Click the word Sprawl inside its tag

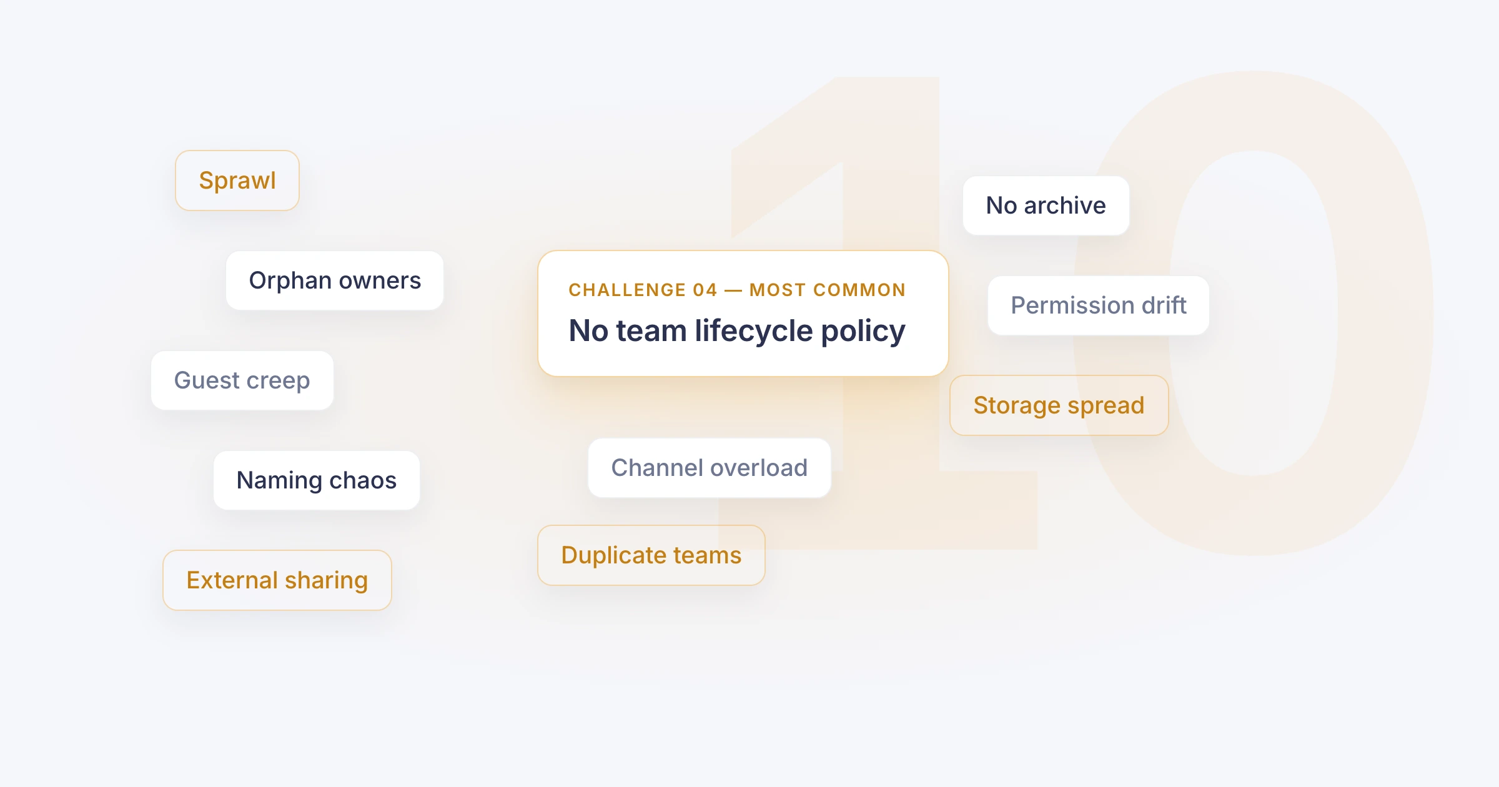237,181
